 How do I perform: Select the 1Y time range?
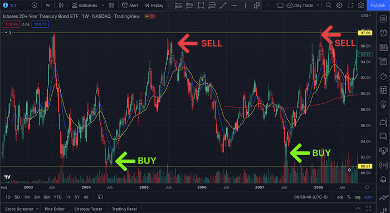(x=68, y=197)
